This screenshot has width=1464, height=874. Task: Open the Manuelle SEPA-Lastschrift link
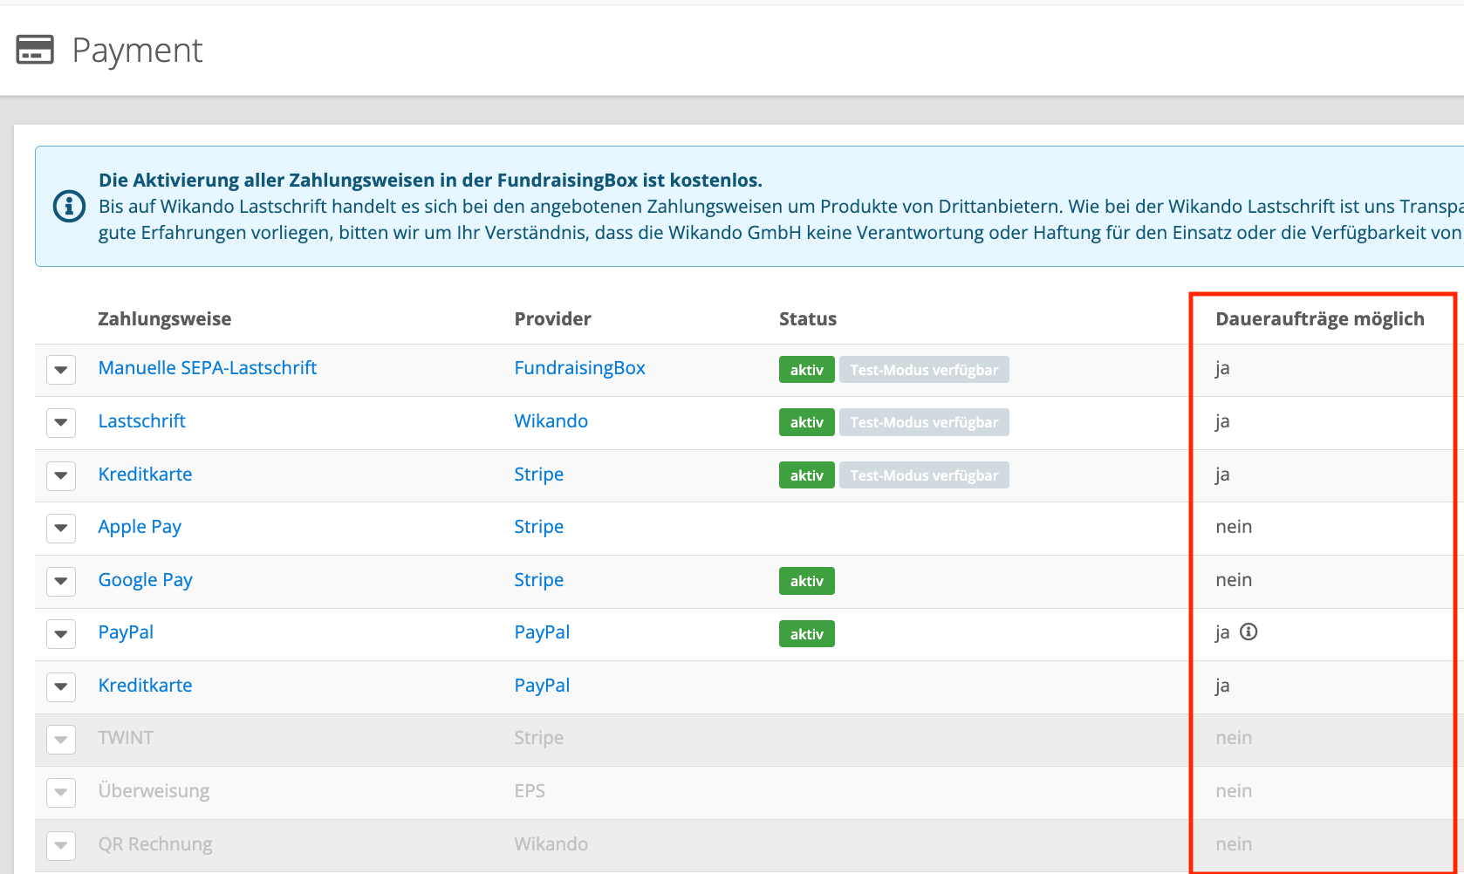pyautogui.click(x=208, y=368)
